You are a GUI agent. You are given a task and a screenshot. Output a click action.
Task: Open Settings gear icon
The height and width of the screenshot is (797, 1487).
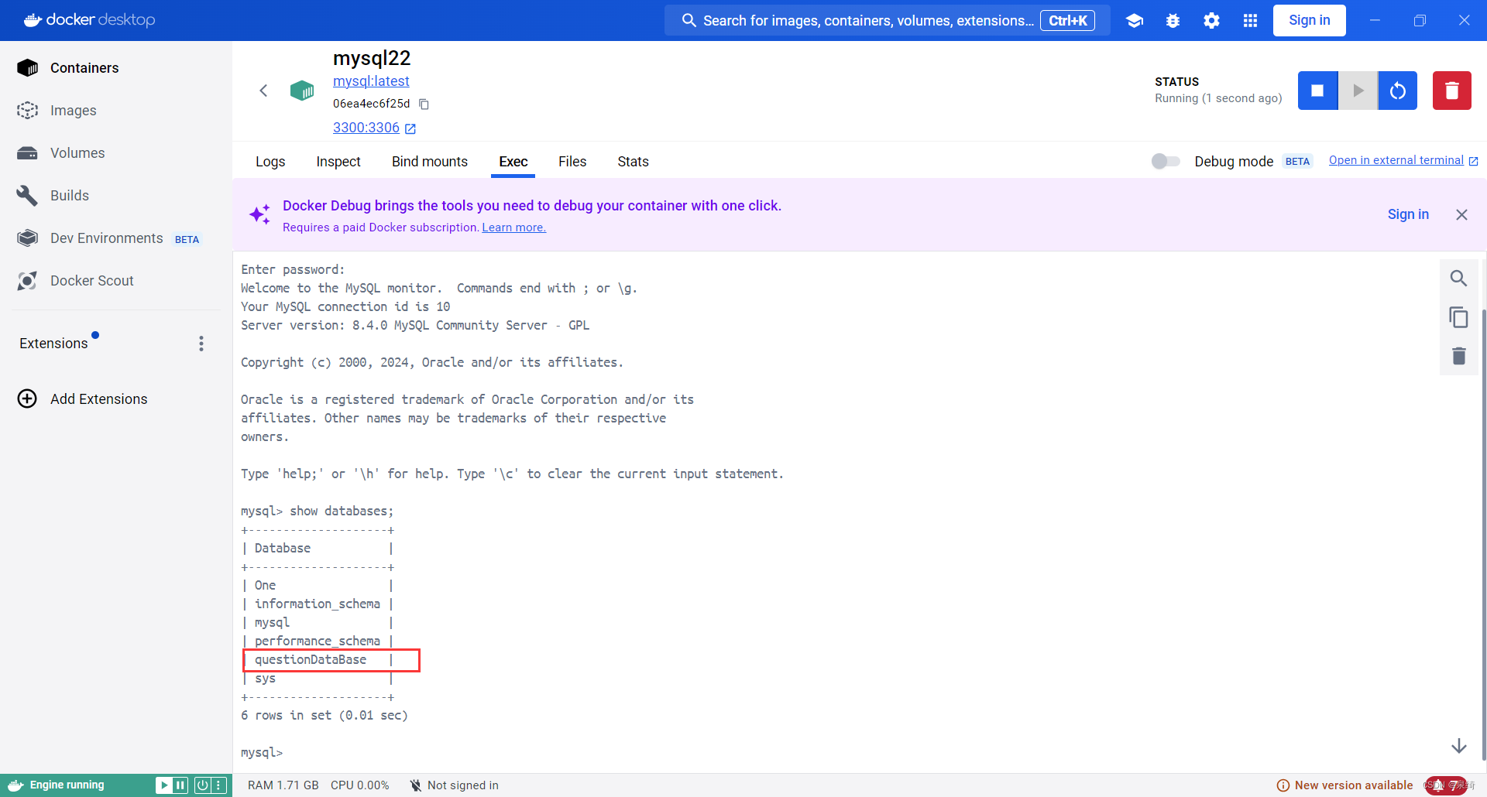1212,21
